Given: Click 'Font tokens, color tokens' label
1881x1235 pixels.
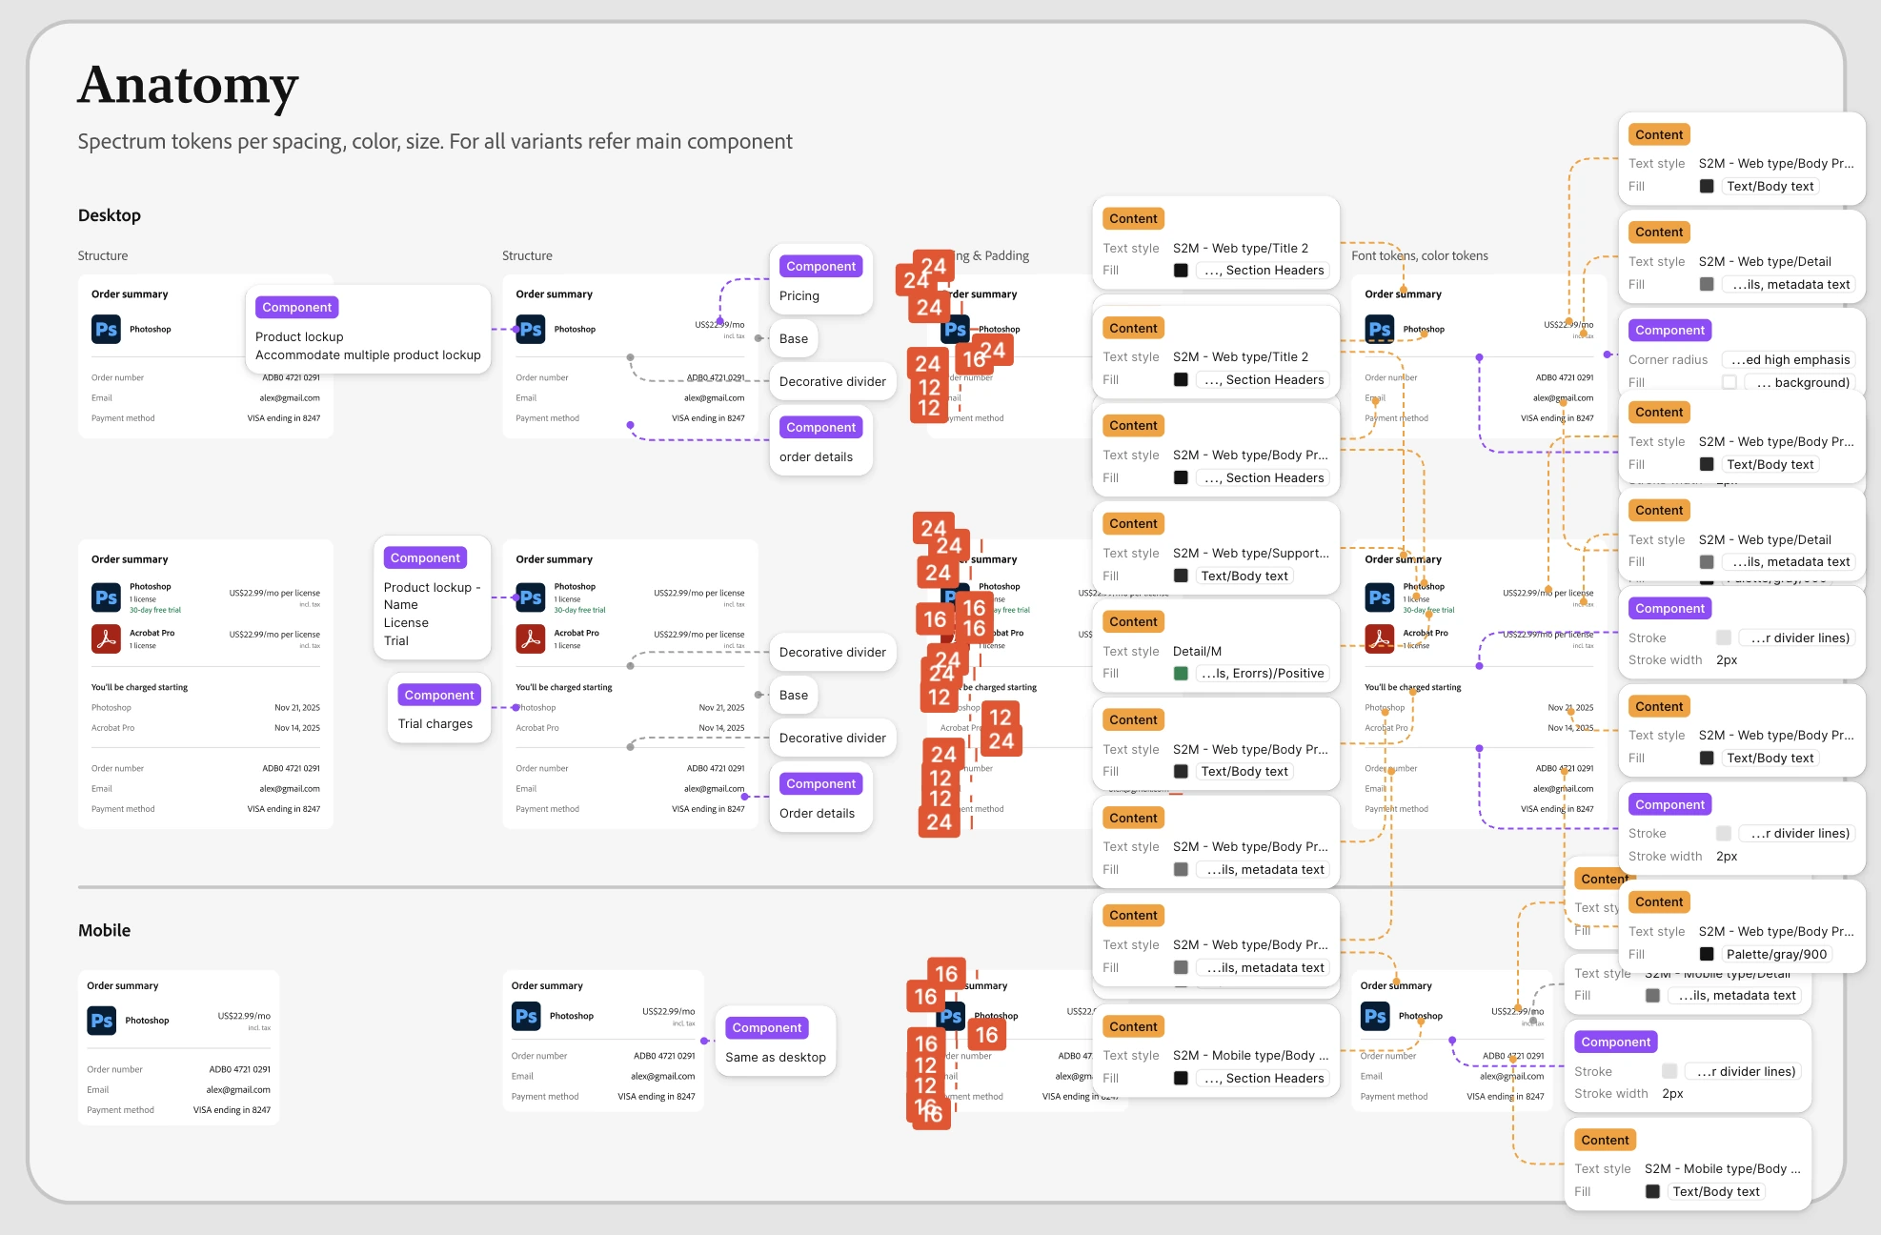Looking at the screenshot, I should coord(1420,255).
